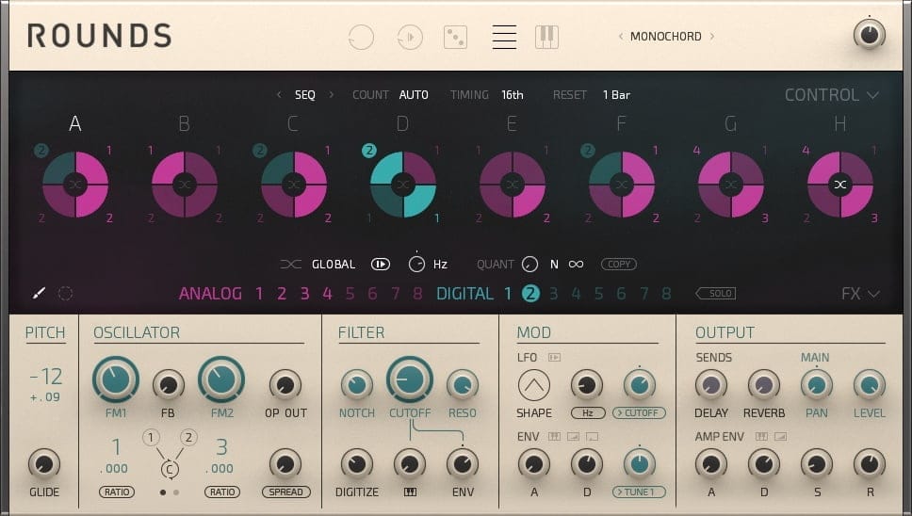Select DIGITAL voice 2
912x516 pixels.
point(530,294)
